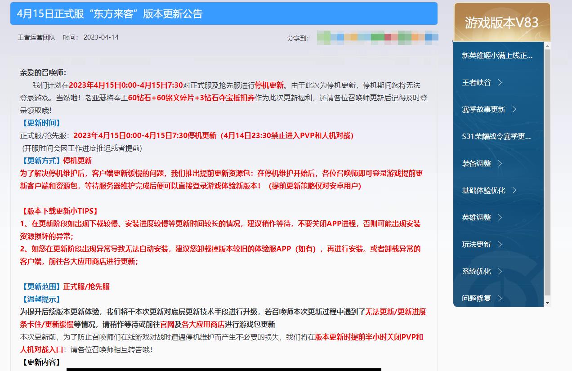Click the 分享到 label
572x371 pixels.
(298, 38)
